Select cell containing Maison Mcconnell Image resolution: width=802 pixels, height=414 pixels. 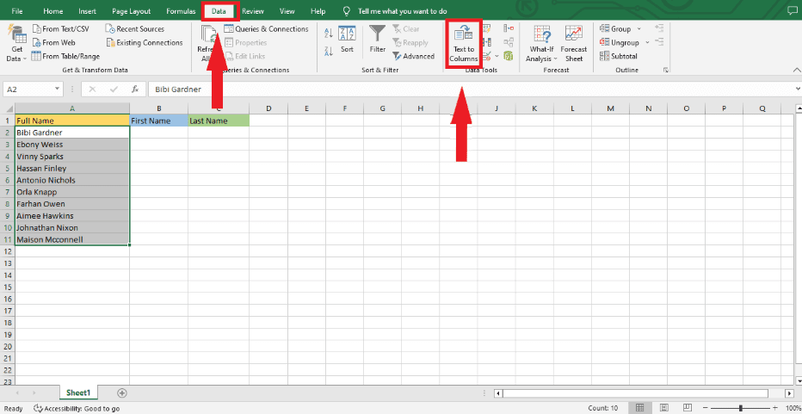[72, 239]
